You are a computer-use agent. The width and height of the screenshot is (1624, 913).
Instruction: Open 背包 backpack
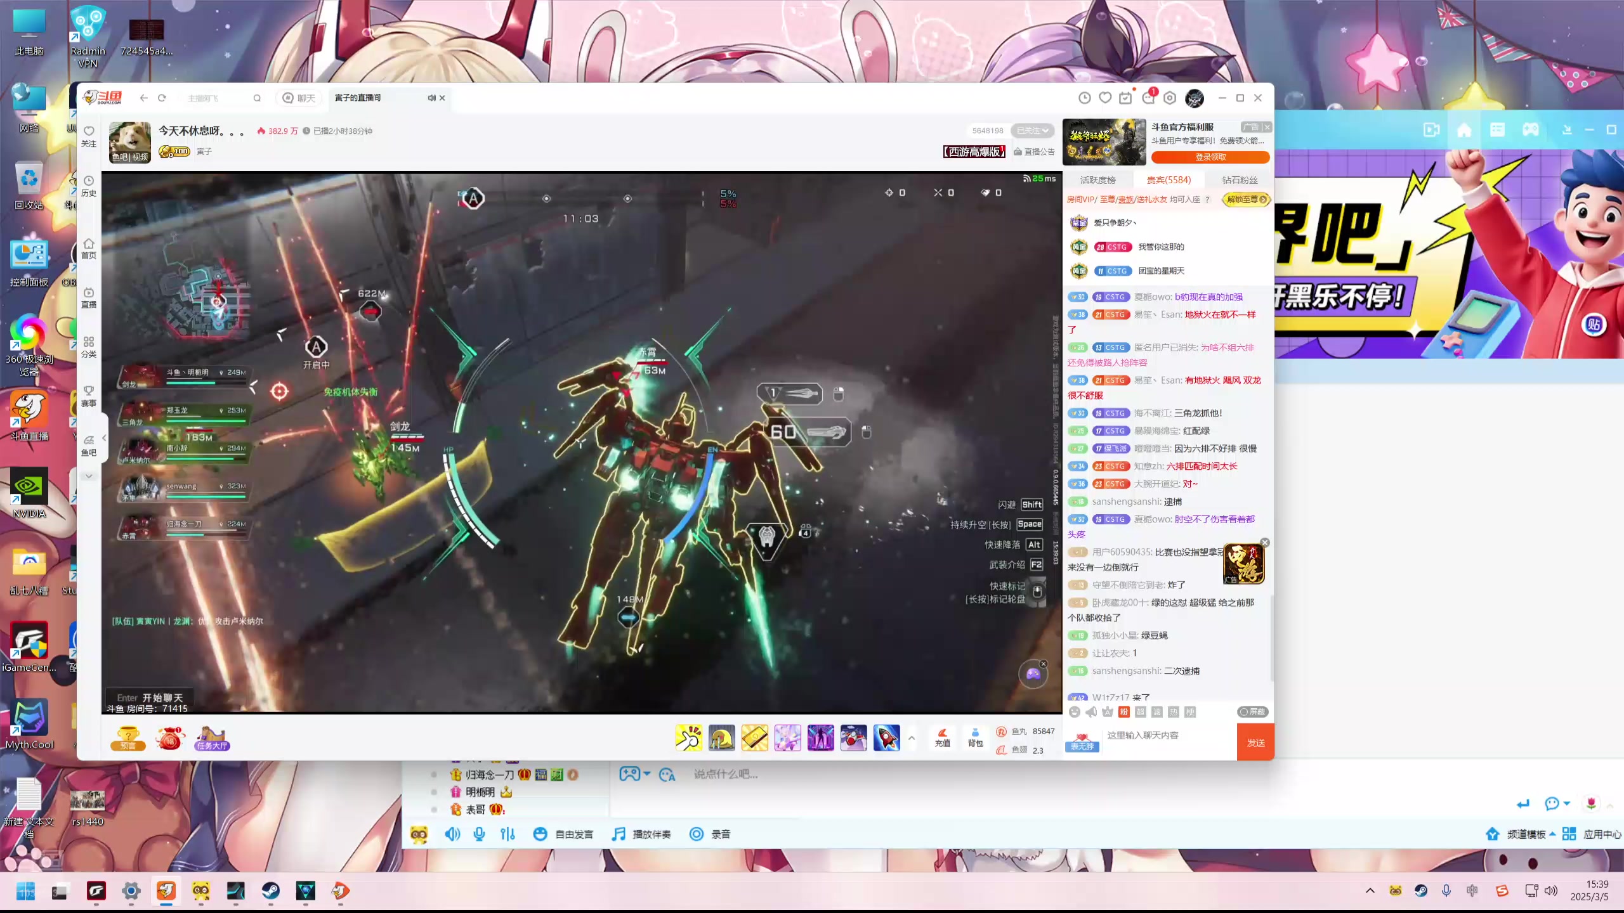click(x=976, y=737)
